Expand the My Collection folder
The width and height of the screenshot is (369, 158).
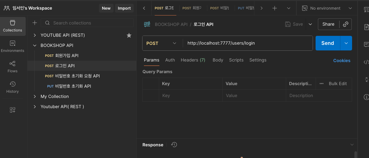click(35, 96)
